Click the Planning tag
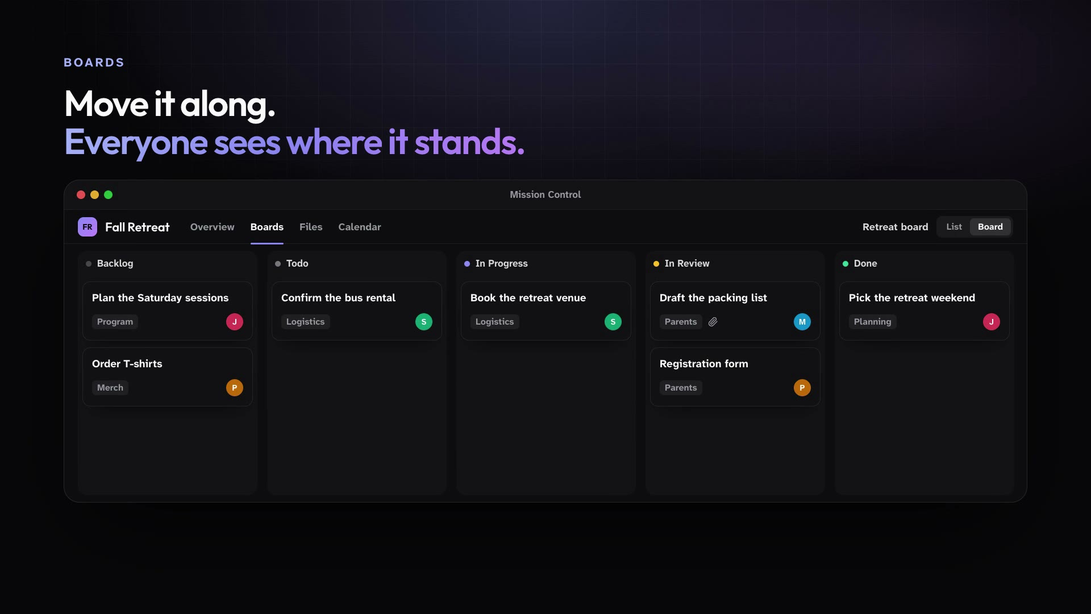 (x=873, y=322)
